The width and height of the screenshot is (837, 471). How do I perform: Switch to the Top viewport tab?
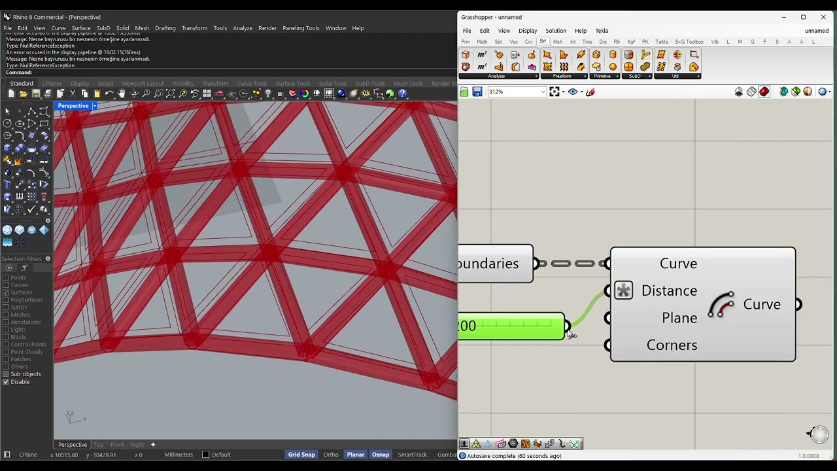(x=98, y=445)
